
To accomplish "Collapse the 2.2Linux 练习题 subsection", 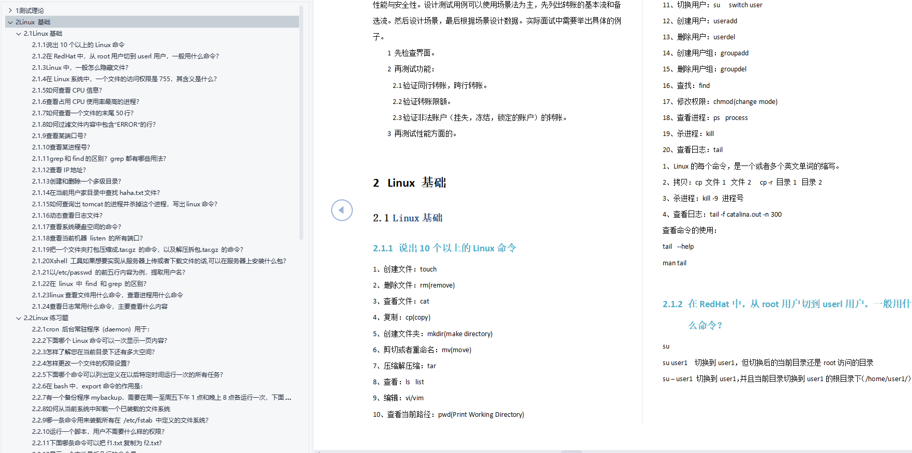I will (x=19, y=318).
